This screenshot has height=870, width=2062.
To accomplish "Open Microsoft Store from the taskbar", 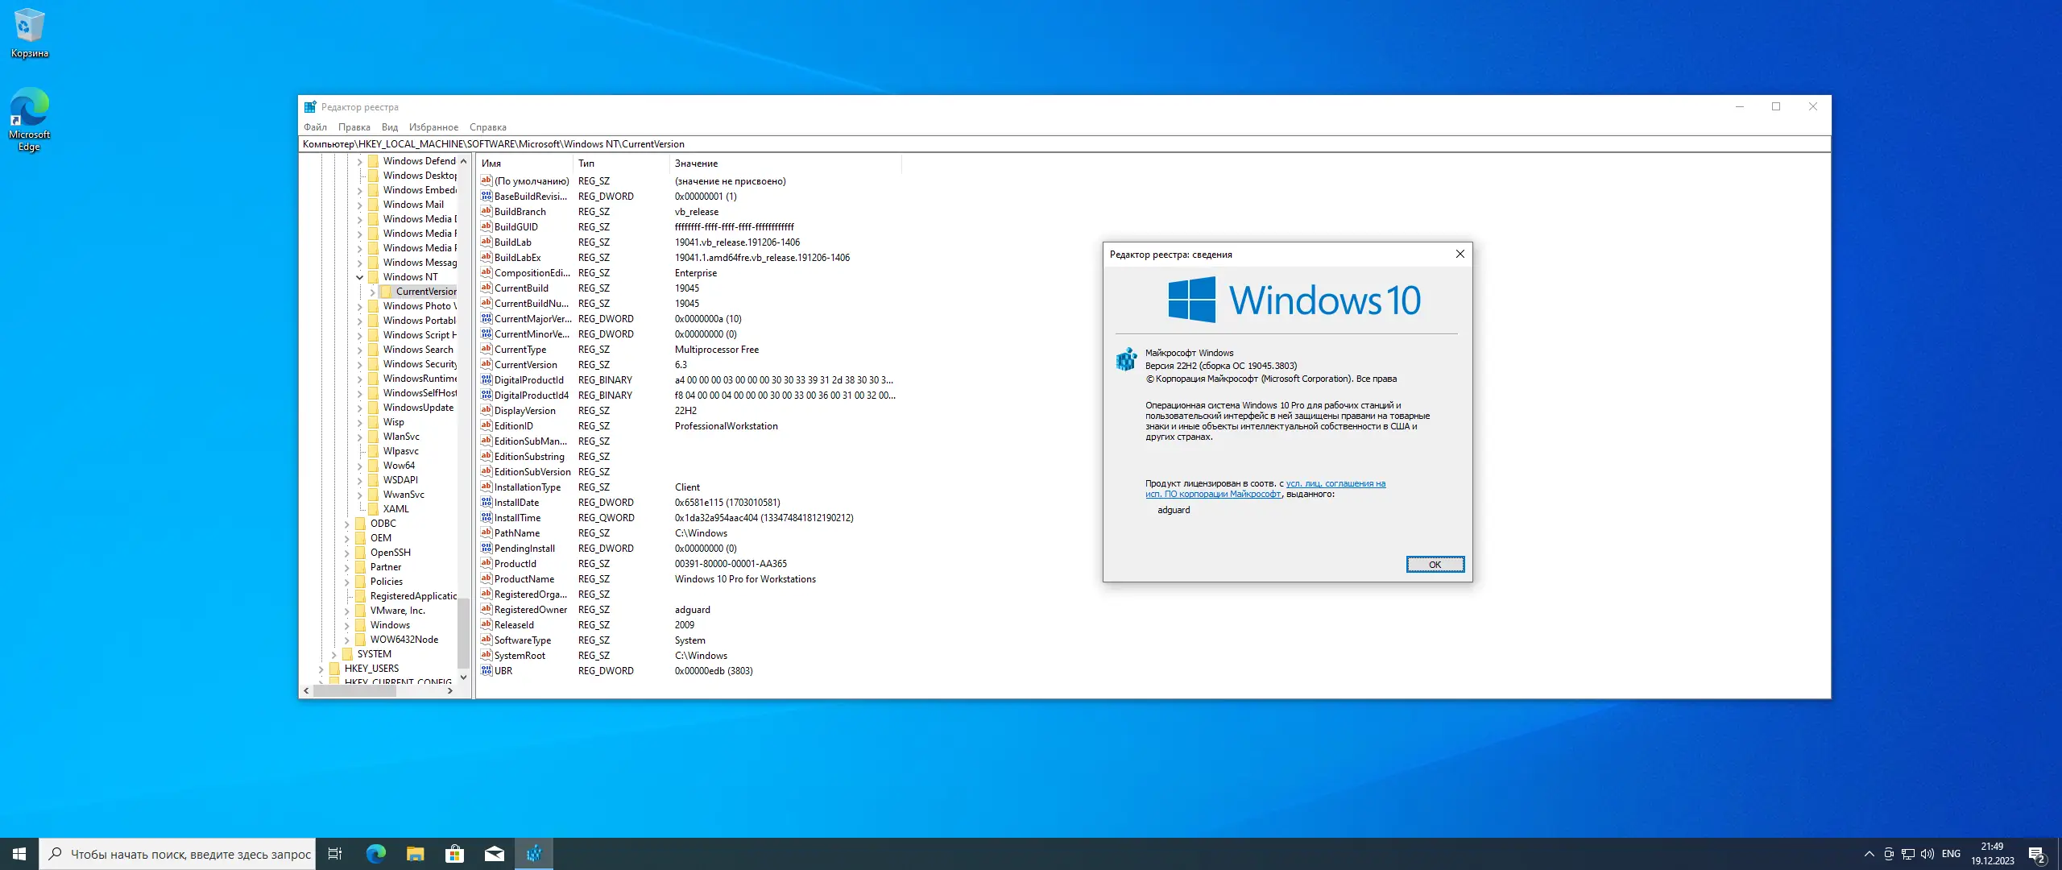I will (455, 854).
